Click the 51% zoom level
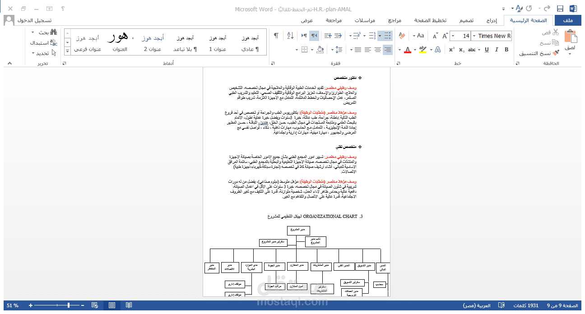Viewport: 585px width, 314px height. (13, 305)
